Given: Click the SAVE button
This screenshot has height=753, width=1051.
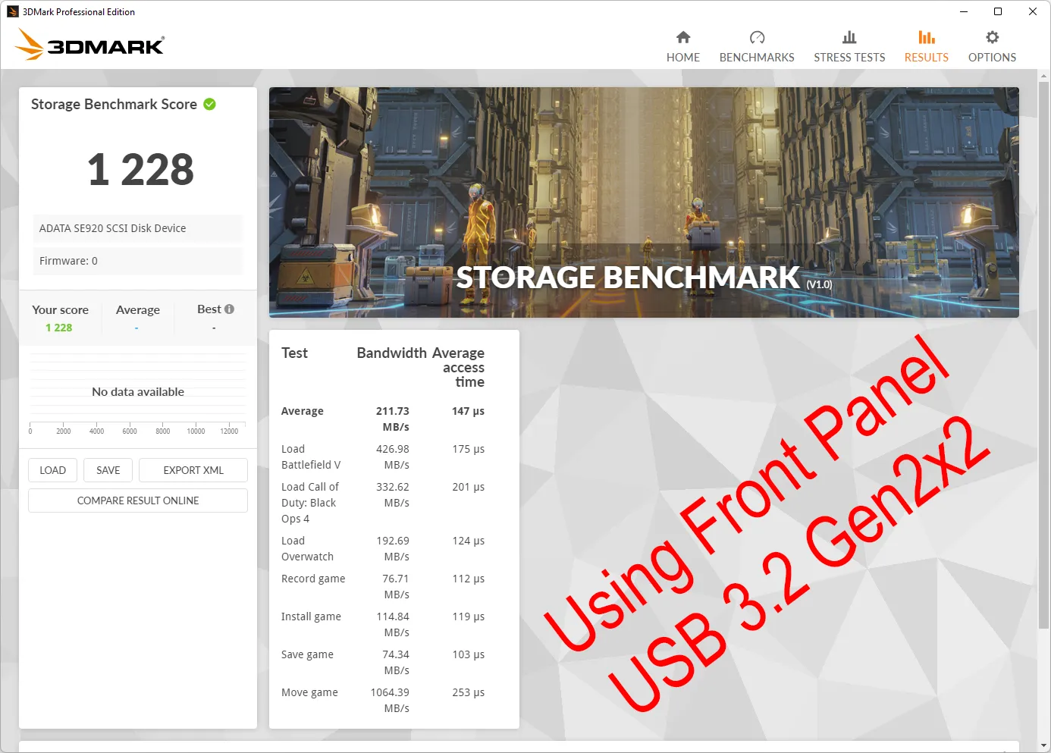Looking at the screenshot, I should (x=108, y=470).
